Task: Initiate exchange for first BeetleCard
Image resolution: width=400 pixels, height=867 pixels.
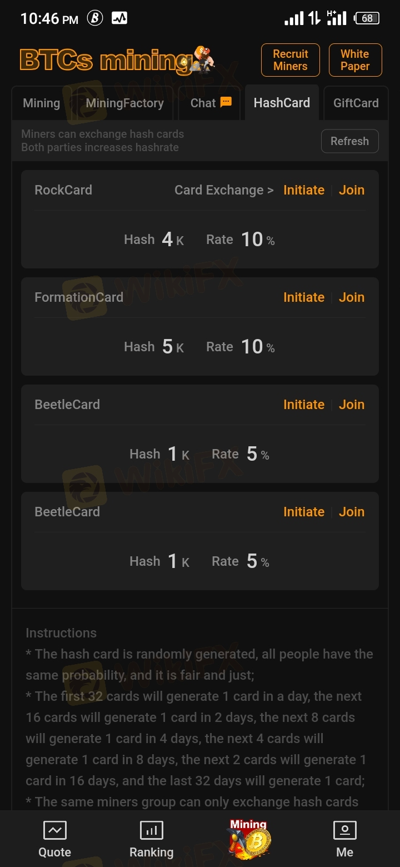Action: (304, 405)
